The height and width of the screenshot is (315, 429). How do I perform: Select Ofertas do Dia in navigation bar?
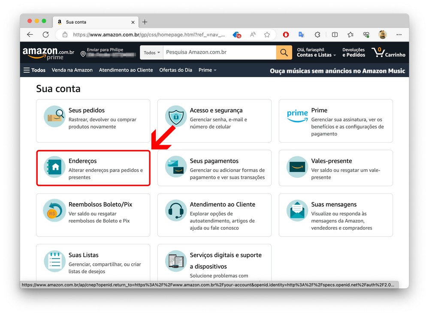175,70
